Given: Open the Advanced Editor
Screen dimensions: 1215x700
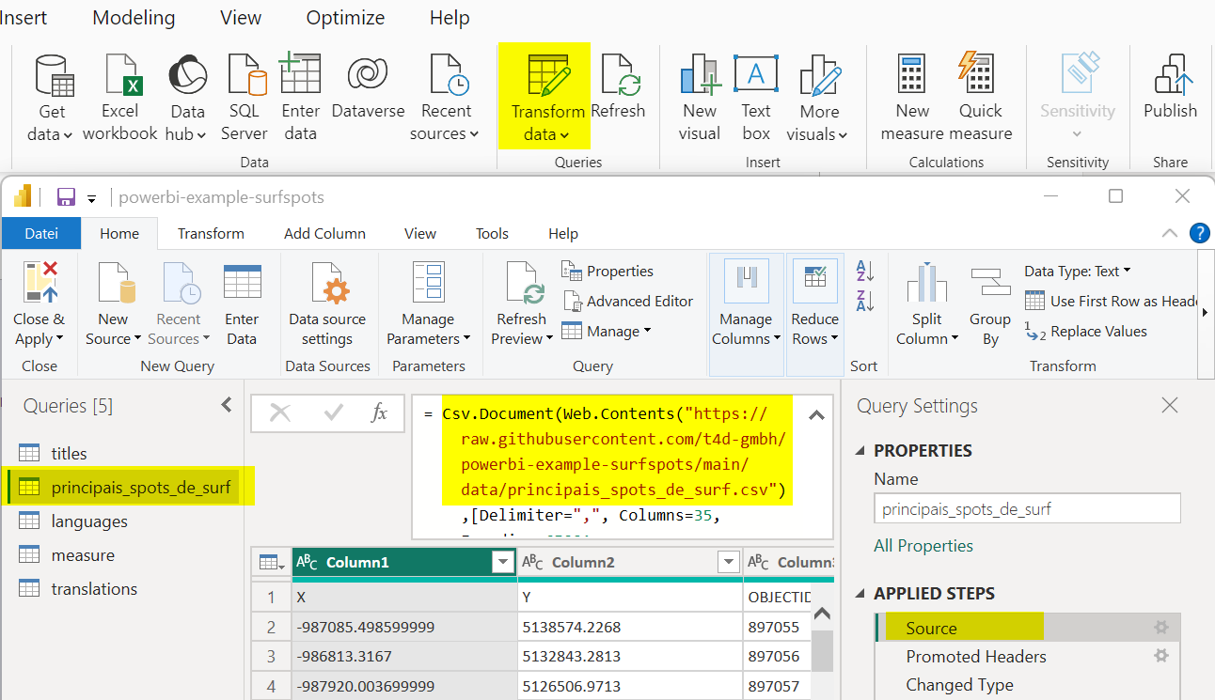Looking at the screenshot, I should pos(627,302).
